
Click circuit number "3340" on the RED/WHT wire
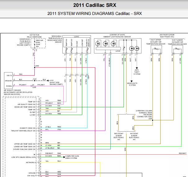coord(59,153)
